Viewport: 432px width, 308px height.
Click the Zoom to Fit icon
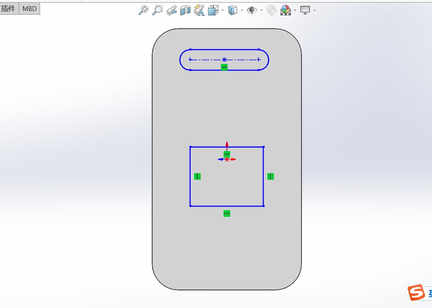click(x=143, y=10)
